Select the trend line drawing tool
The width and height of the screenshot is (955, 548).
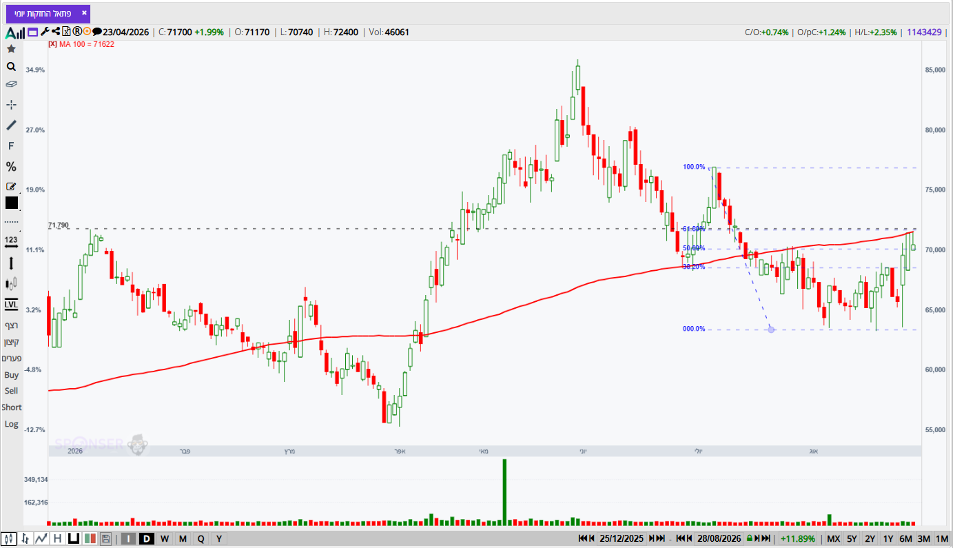(11, 125)
